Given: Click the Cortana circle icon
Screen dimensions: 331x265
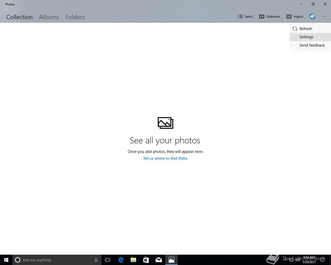Looking at the screenshot, I should pyautogui.click(x=18, y=260).
